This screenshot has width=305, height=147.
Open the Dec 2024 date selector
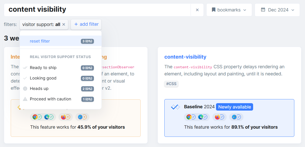277,10
